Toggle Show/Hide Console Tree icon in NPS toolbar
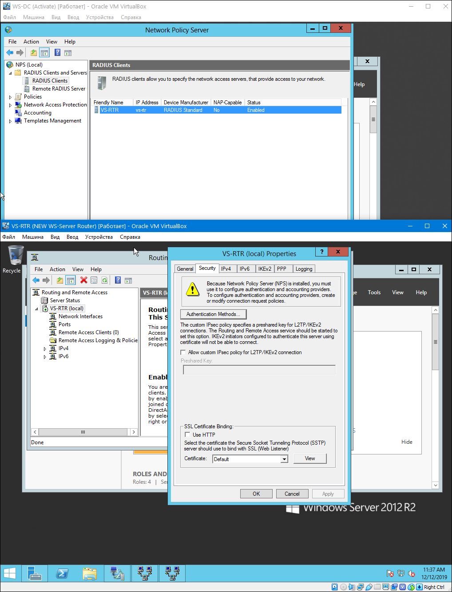The height and width of the screenshot is (592, 452). tap(44, 52)
